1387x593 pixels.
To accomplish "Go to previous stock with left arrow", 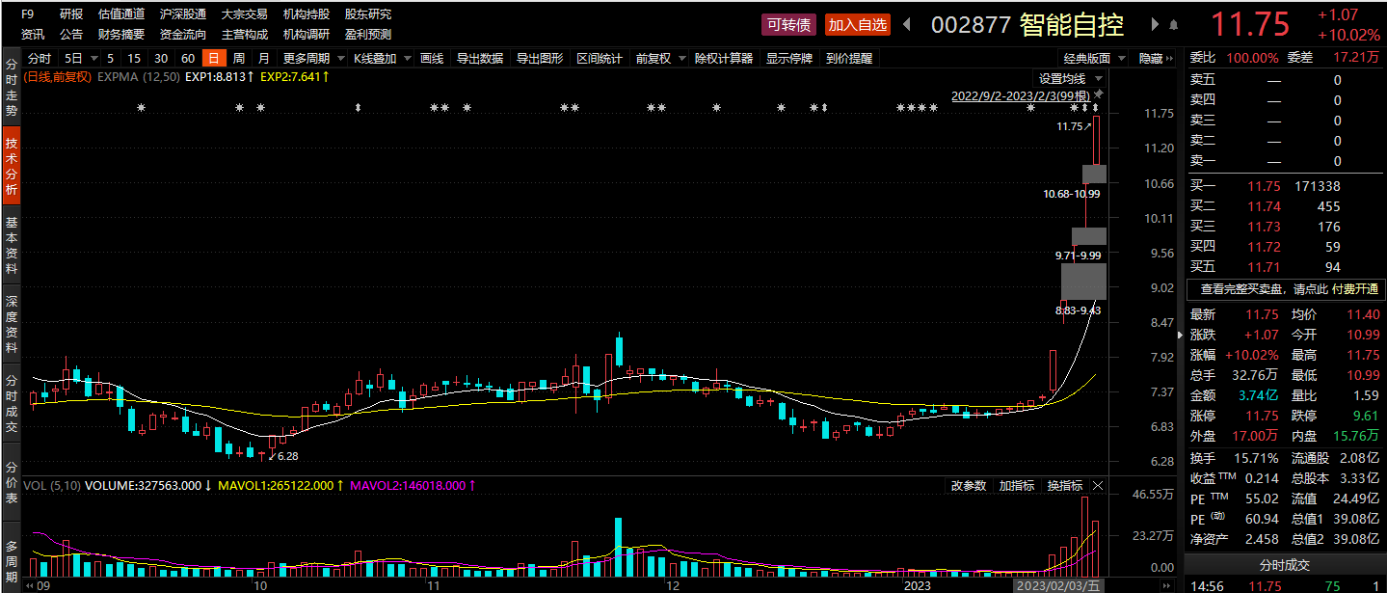I will pyautogui.click(x=908, y=24).
